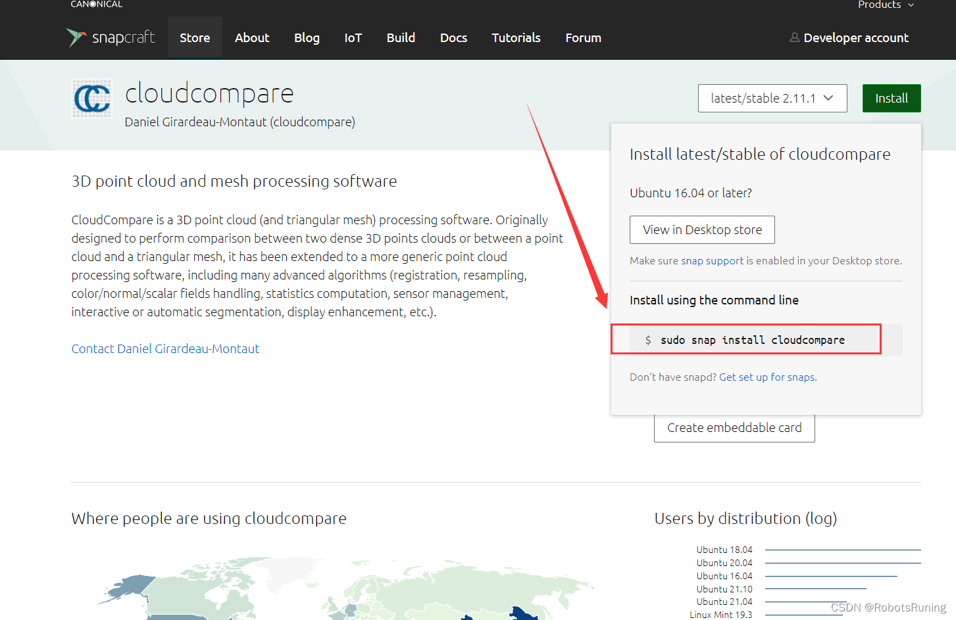Select the IoT navigation item

pos(353,37)
